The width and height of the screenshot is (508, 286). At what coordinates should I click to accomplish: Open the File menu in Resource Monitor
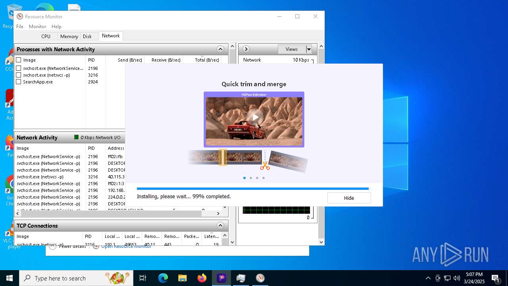click(20, 26)
